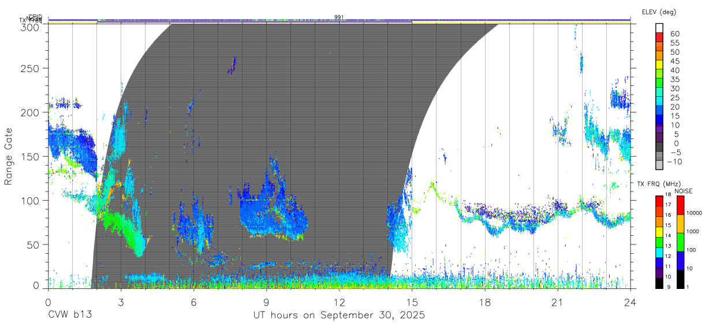This screenshot has height=327, width=709.
Task: Click the x-axis tick label '21'
Action: [557, 302]
